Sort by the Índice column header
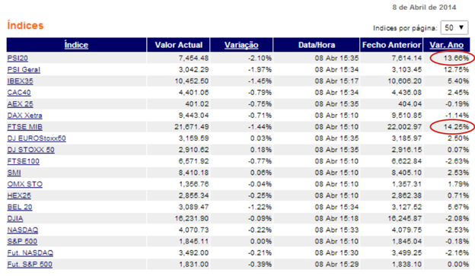The width and height of the screenshot is (475, 276). click(76, 45)
